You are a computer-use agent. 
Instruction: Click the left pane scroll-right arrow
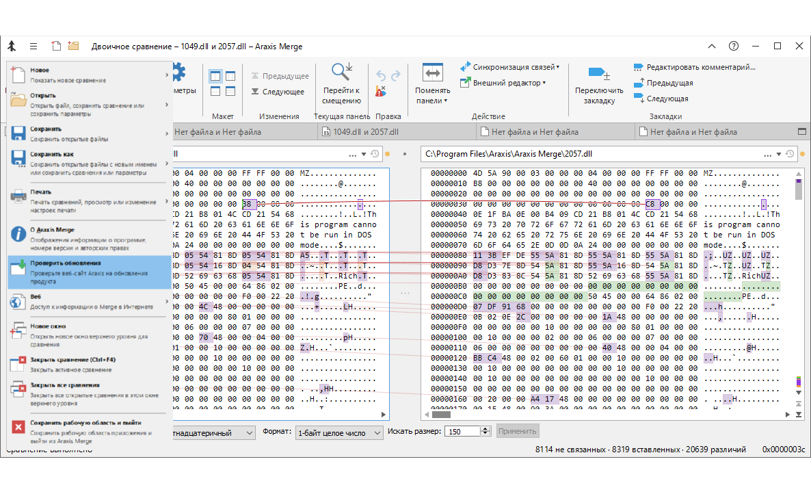pos(383,415)
